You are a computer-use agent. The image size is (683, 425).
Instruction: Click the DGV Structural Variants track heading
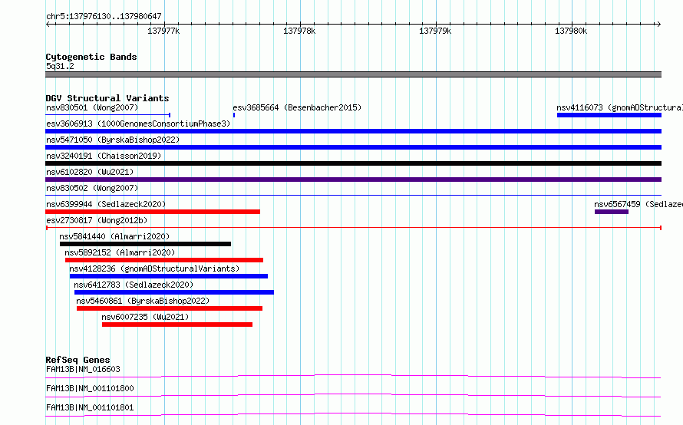[107, 98]
